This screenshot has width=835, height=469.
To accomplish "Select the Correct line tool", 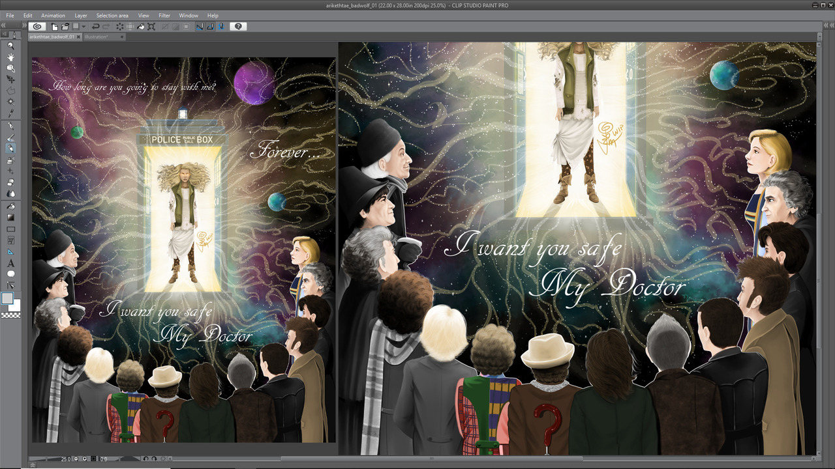I will pyautogui.click(x=10, y=284).
